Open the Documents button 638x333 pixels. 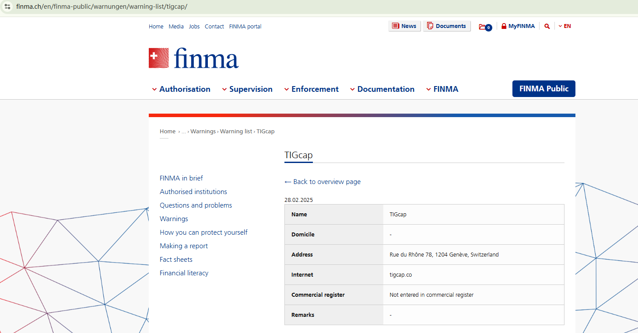(x=447, y=26)
